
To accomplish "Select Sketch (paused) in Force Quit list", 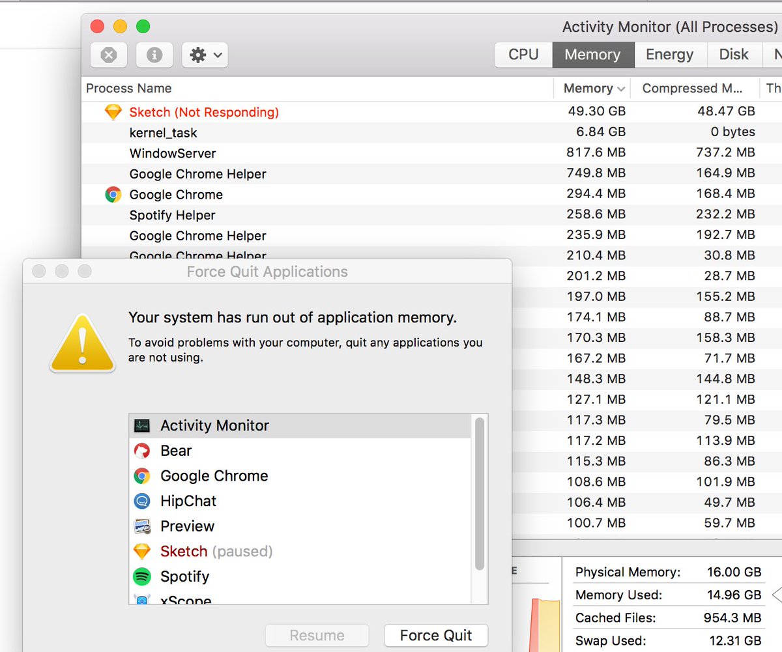I will (300, 551).
